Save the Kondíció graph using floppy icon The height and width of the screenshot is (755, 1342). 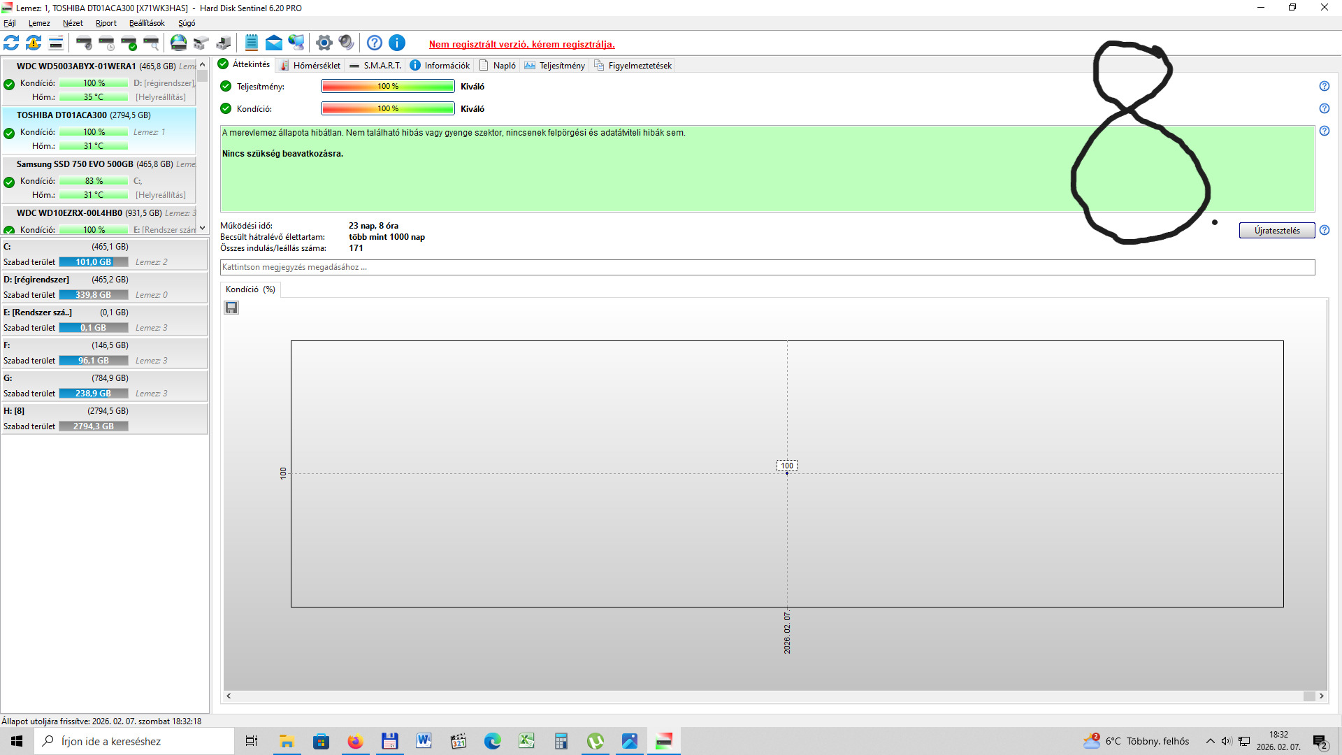[231, 308]
